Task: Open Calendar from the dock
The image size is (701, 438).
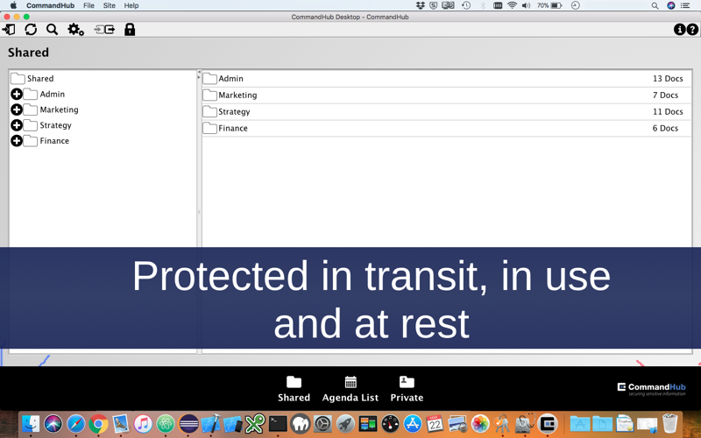Action: point(435,423)
